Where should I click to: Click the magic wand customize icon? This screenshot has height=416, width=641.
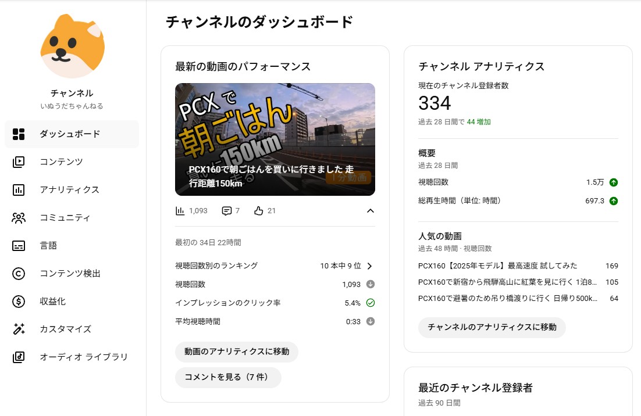click(x=19, y=329)
